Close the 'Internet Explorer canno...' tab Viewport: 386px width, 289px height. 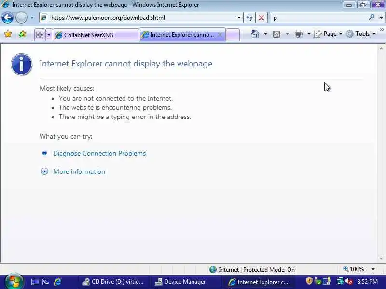(220, 35)
